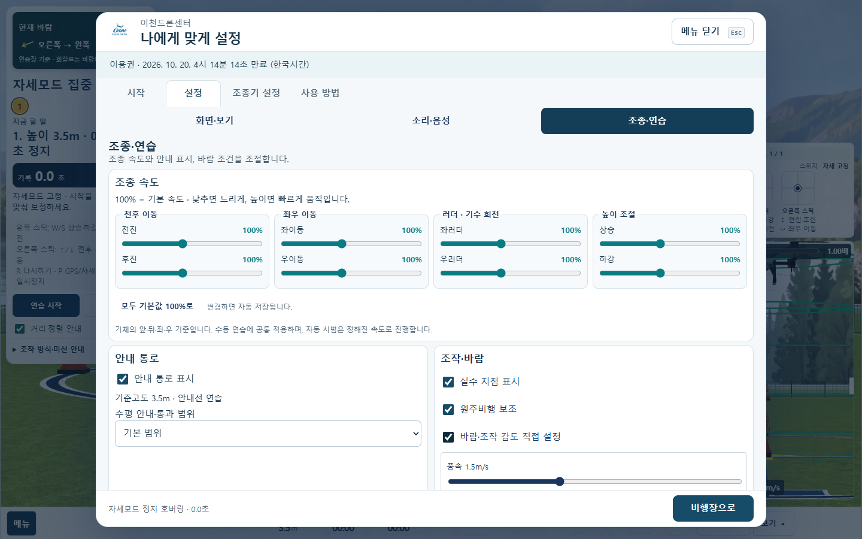The height and width of the screenshot is (539, 862).
Task: Expand 조작 방식·미션 안내 section
Action: tap(48, 349)
